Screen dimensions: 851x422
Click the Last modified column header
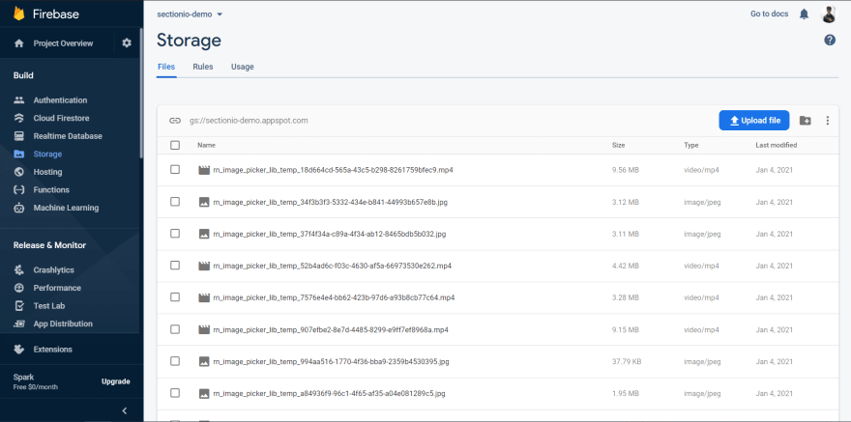tap(777, 145)
